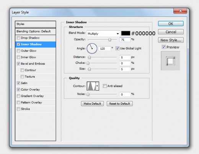Viewport: 199px width, 154px height.
Task: Click the Size value field
Action: pyautogui.click(x=125, y=69)
